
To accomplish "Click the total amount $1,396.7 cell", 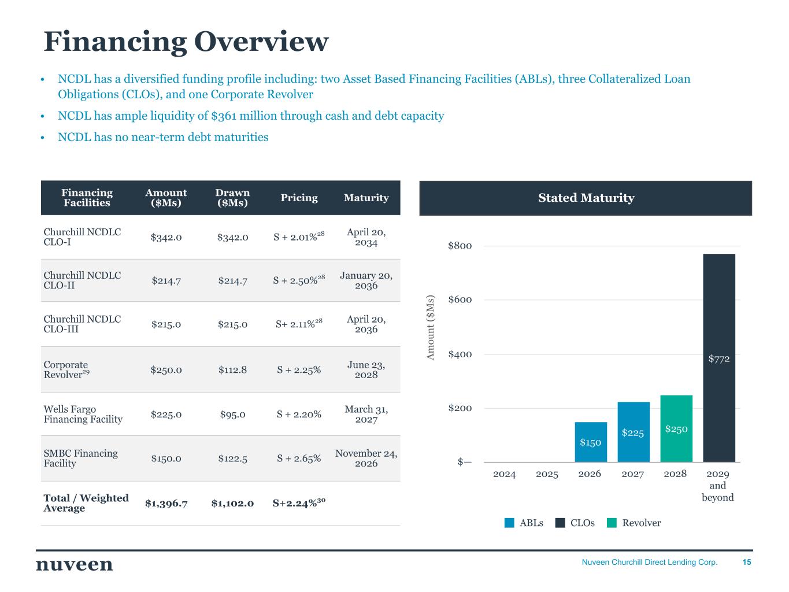I will click(166, 503).
